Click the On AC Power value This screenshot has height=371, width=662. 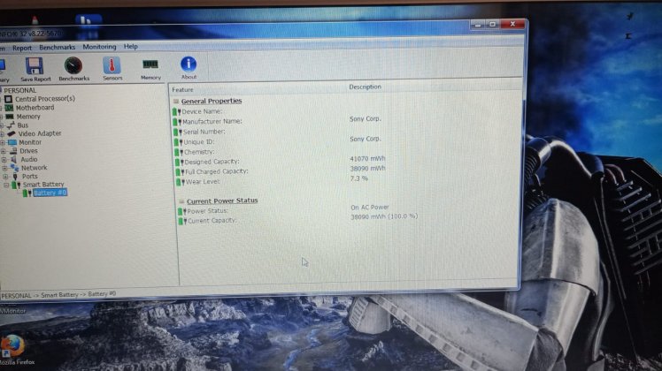point(370,207)
